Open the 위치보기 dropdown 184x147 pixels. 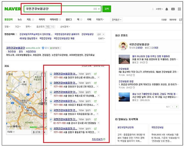click(55, 48)
